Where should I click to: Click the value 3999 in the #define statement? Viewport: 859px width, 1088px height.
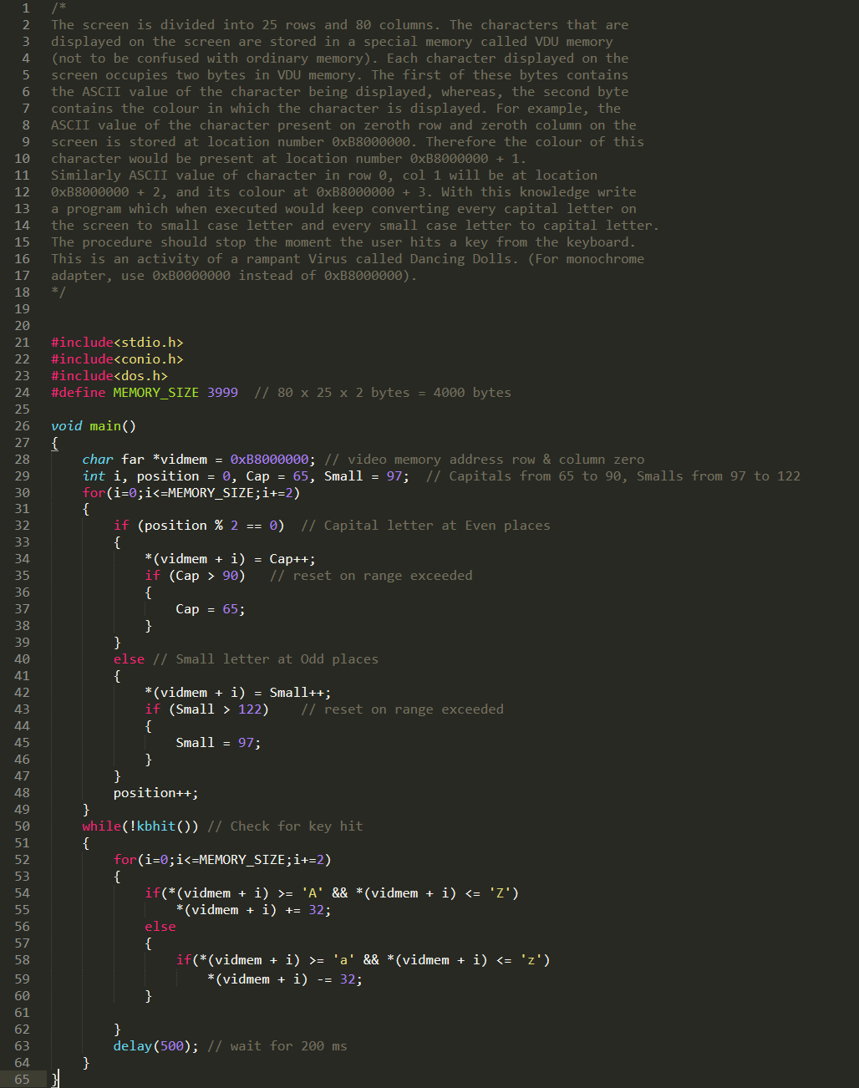(x=223, y=392)
